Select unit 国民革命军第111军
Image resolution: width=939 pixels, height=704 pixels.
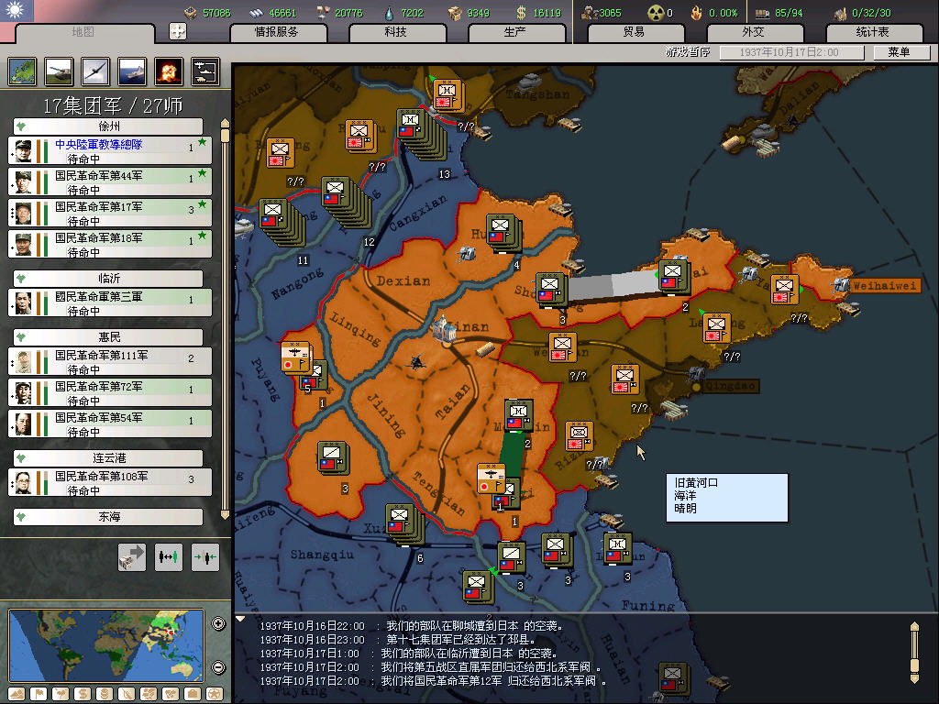(x=110, y=361)
